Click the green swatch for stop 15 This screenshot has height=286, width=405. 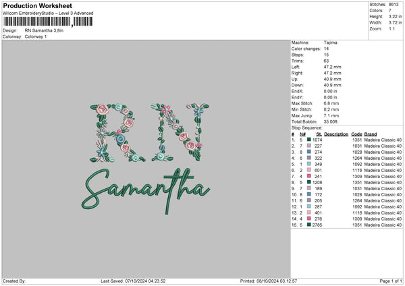309,225
